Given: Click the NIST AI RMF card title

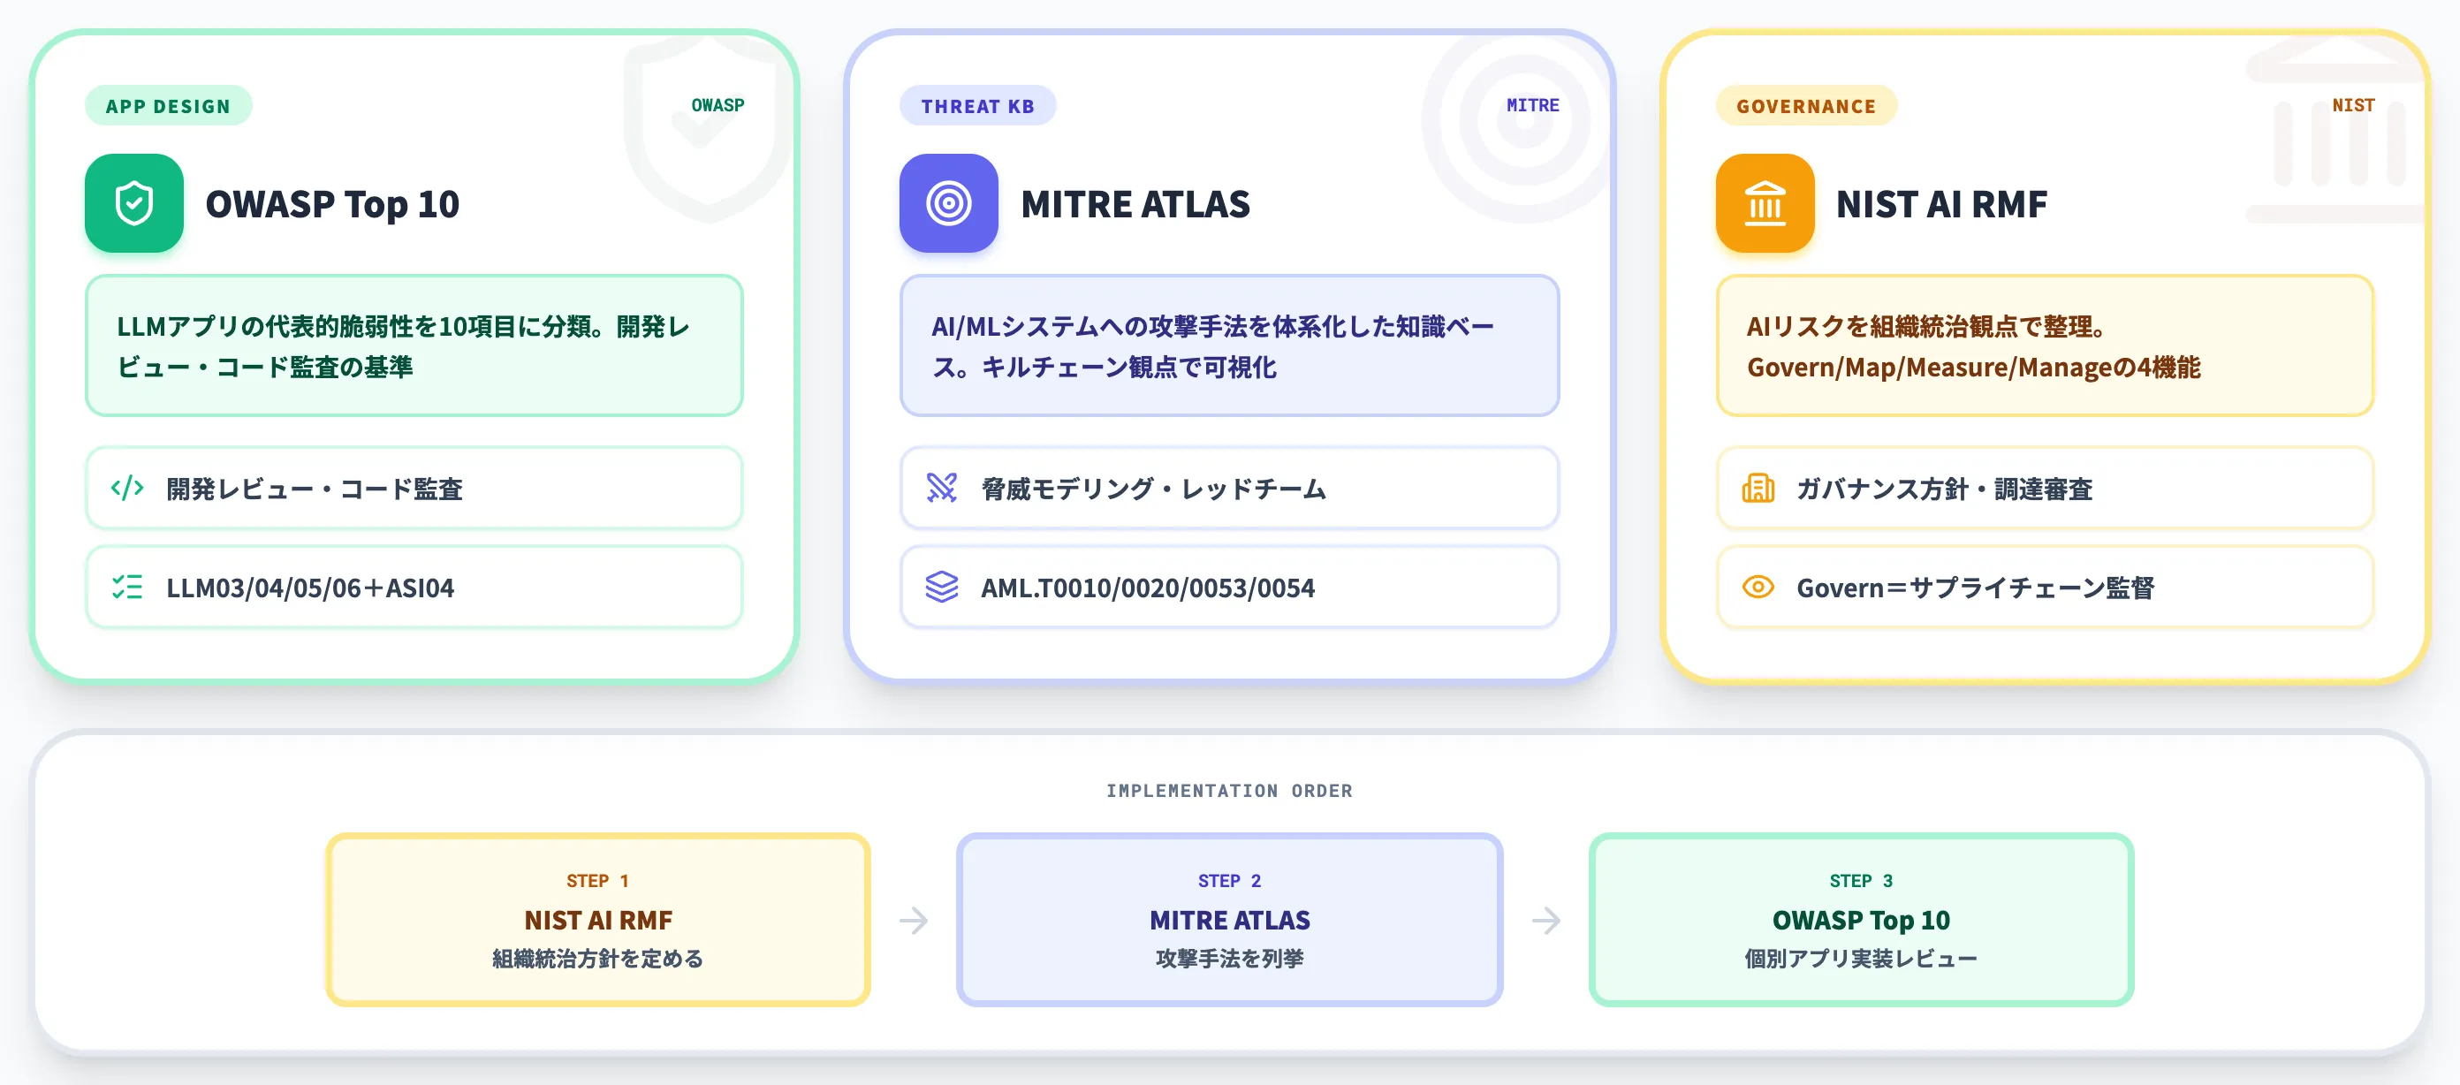Looking at the screenshot, I should (x=1941, y=204).
